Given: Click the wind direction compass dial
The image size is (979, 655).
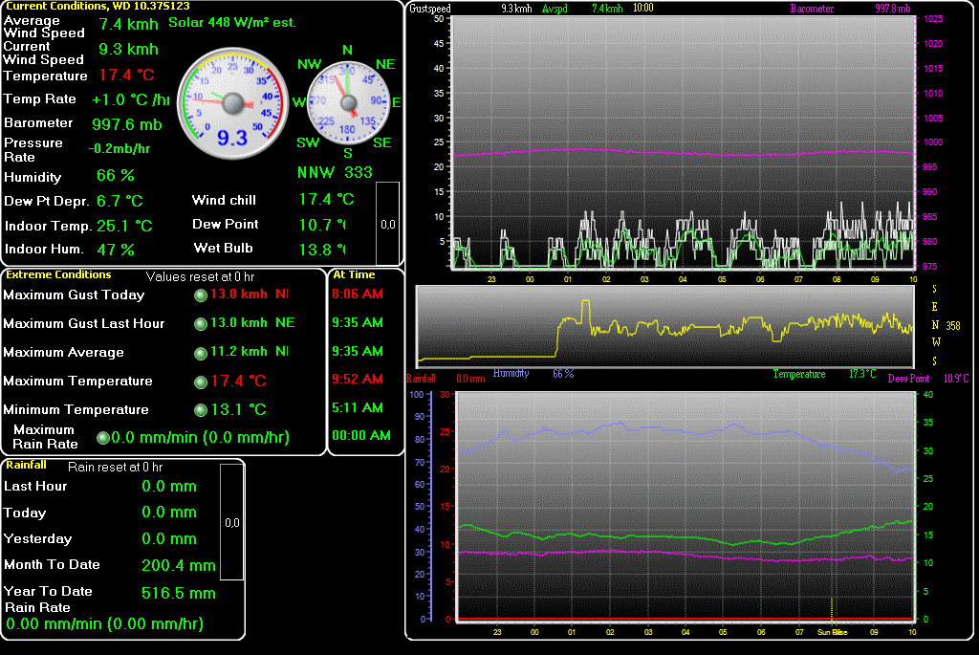Looking at the screenshot, I should click(348, 102).
